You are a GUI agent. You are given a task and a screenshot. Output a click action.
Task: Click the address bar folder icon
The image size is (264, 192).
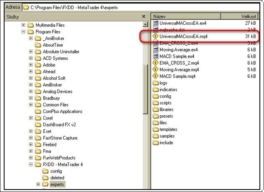click(26, 7)
